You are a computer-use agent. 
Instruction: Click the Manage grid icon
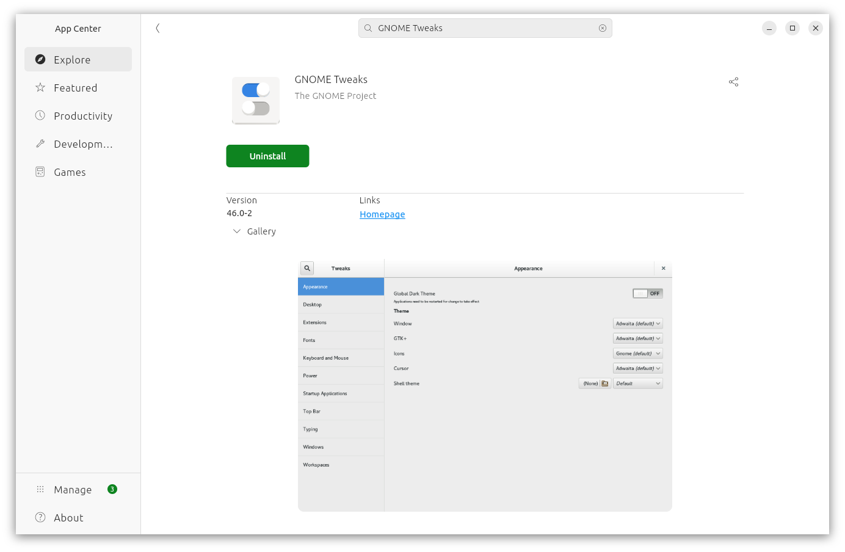(x=40, y=489)
